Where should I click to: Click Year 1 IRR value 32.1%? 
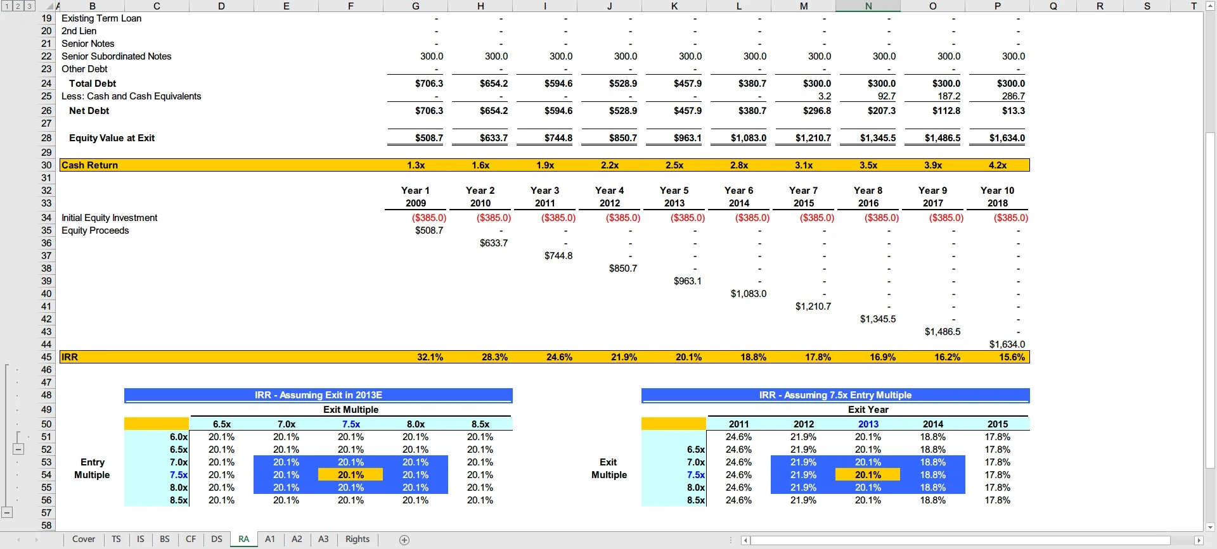(x=430, y=357)
